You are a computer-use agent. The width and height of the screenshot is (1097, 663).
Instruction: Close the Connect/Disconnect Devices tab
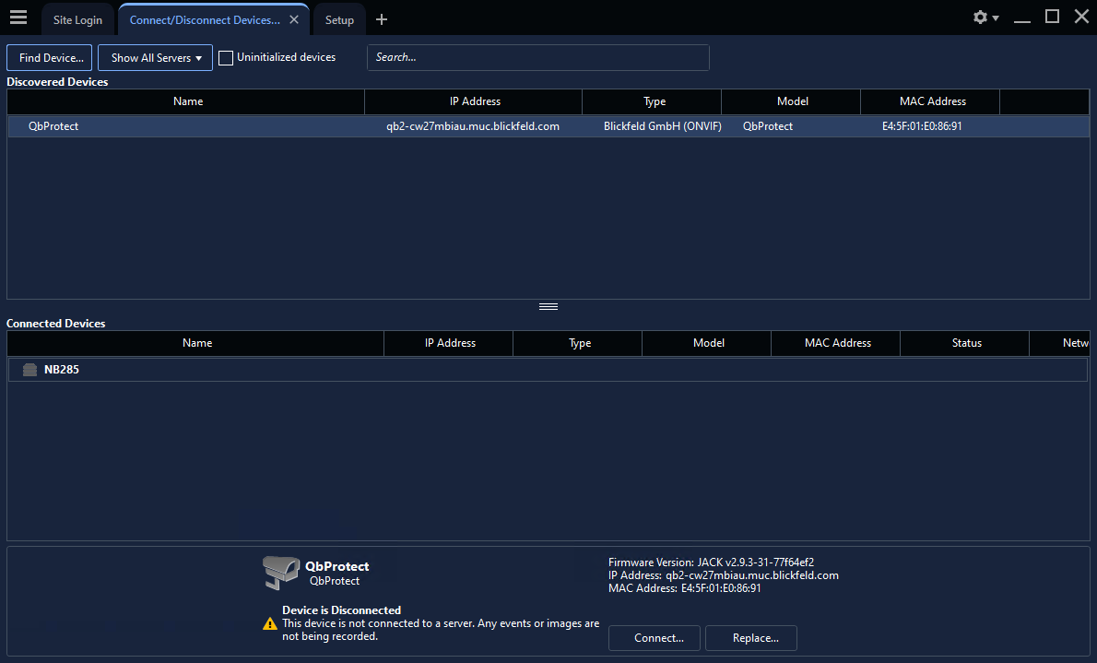[294, 19]
